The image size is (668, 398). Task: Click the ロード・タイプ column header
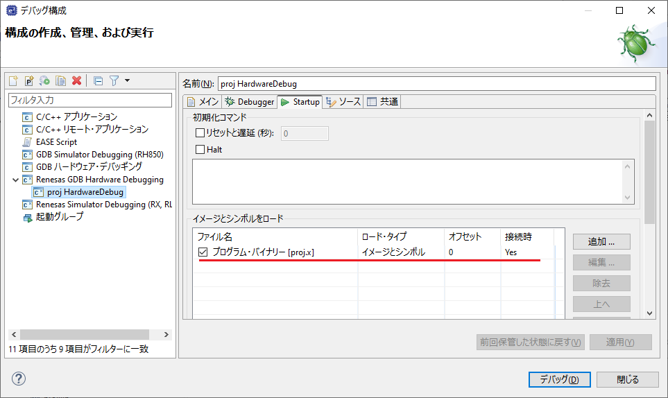click(400, 236)
